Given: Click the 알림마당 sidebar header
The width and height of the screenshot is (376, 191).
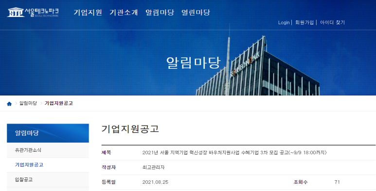Looking at the screenshot, I should tap(48, 133).
